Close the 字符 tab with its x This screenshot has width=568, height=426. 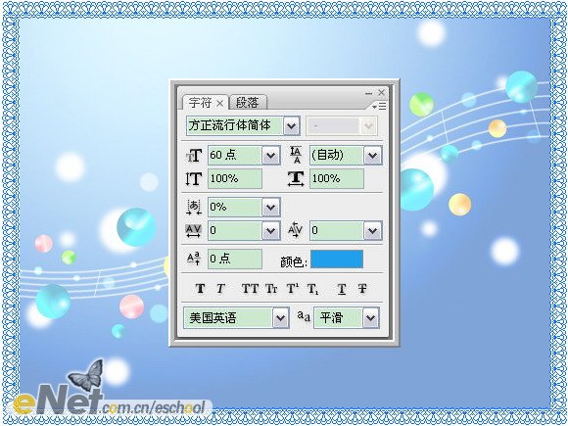[x=220, y=104]
